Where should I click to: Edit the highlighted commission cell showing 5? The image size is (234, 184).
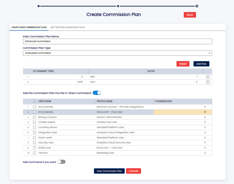click(182, 112)
